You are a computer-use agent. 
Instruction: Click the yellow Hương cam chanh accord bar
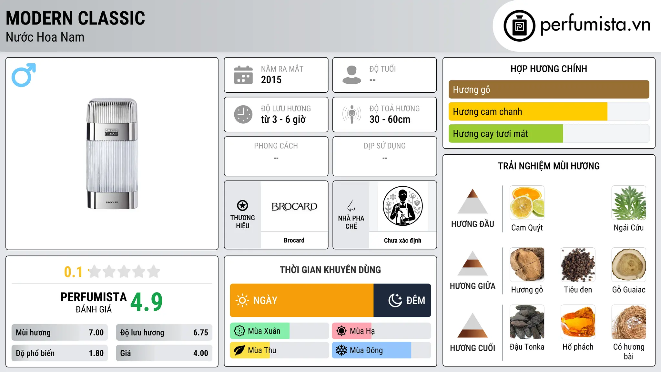pyautogui.click(x=528, y=111)
